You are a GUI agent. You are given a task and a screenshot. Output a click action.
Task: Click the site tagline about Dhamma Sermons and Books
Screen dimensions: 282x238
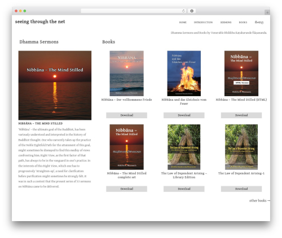click(x=219, y=33)
